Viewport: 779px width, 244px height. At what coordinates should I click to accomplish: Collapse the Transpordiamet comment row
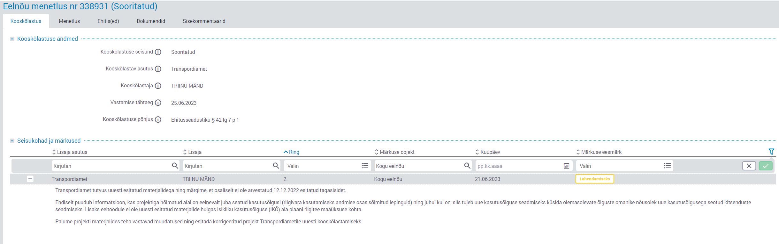[30, 179]
